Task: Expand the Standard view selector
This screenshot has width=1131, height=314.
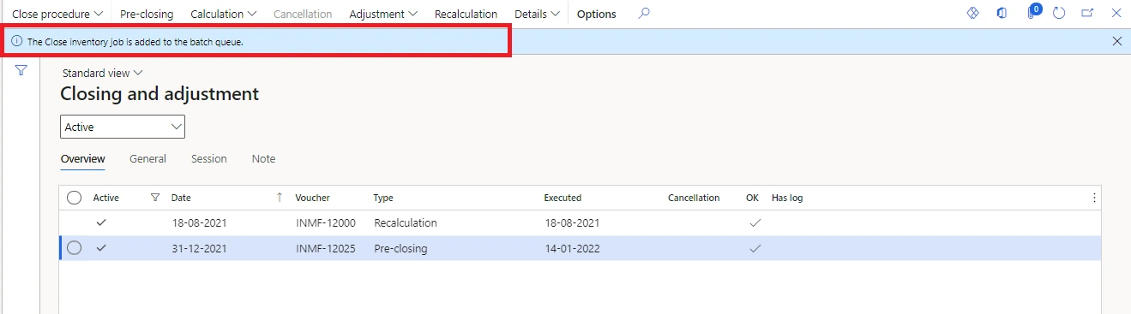Action: pyautogui.click(x=102, y=74)
